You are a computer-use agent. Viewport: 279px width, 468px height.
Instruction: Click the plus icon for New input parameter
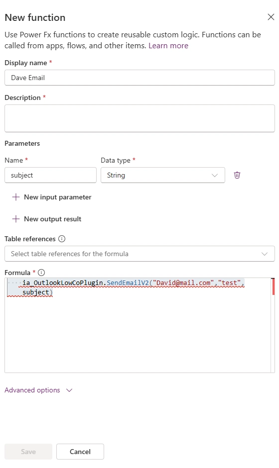point(16,197)
